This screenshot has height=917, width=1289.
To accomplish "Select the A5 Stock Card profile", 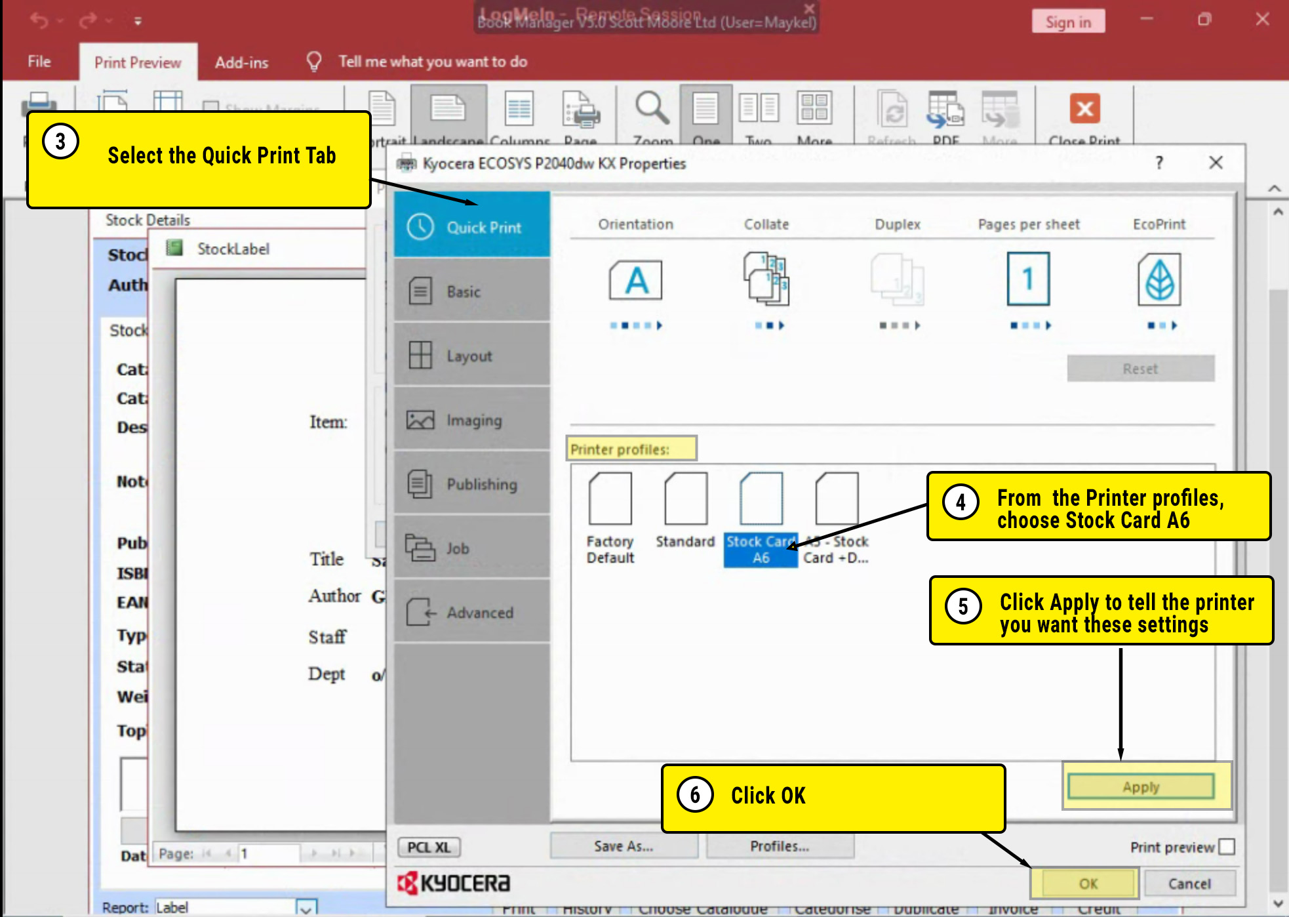I will (x=837, y=518).
